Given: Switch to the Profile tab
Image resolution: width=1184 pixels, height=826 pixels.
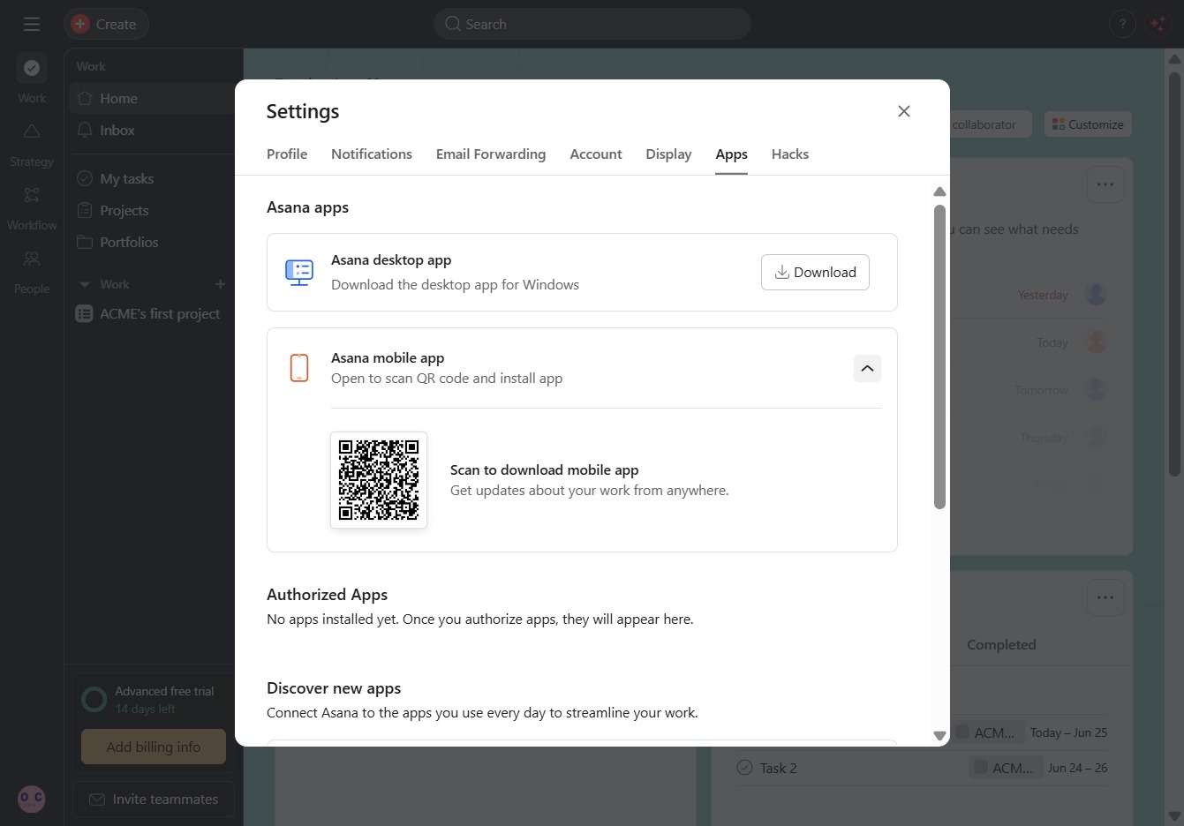Looking at the screenshot, I should pos(287,154).
